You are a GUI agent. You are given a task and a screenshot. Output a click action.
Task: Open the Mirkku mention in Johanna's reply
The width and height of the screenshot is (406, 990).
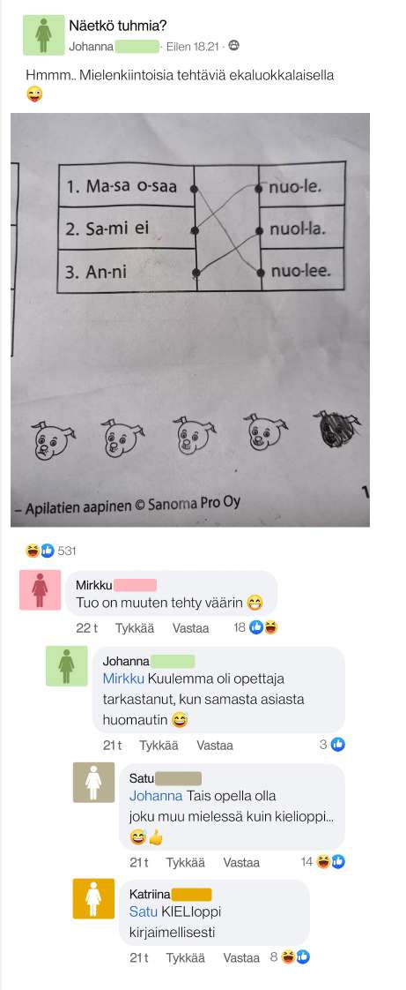123,679
